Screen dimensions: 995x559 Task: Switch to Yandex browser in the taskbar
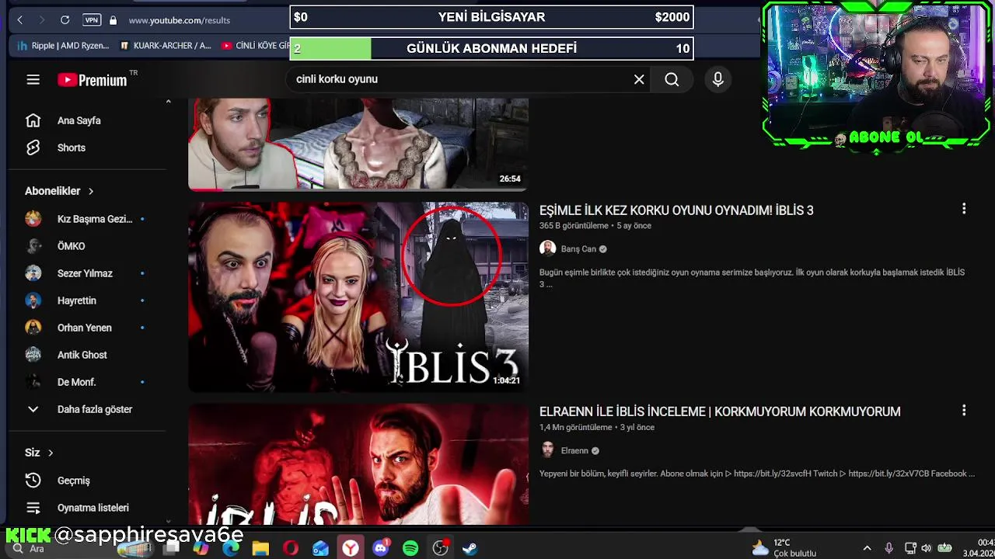(x=351, y=549)
